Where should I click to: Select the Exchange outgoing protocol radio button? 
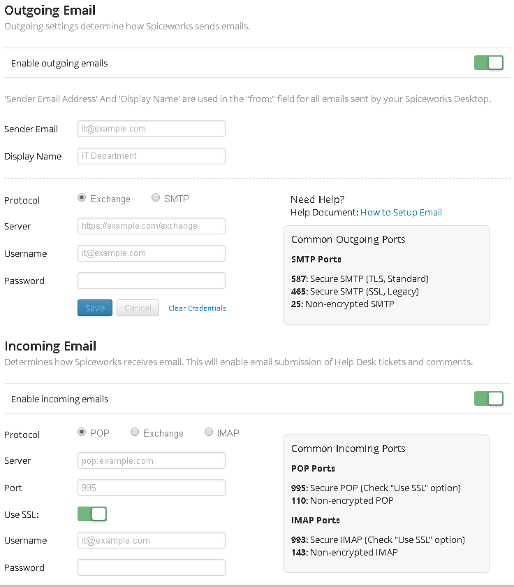82,197
